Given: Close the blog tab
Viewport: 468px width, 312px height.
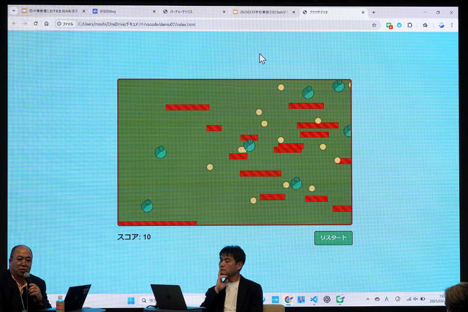Looking at the screenshot, I should click(x=154, y=11).
